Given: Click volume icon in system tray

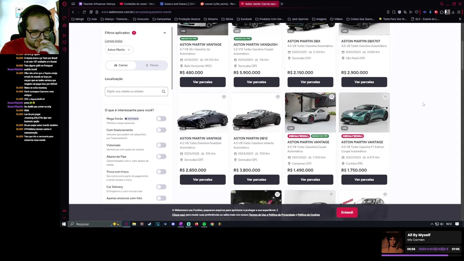Looking at the screenshot, I should coord(442,224).
